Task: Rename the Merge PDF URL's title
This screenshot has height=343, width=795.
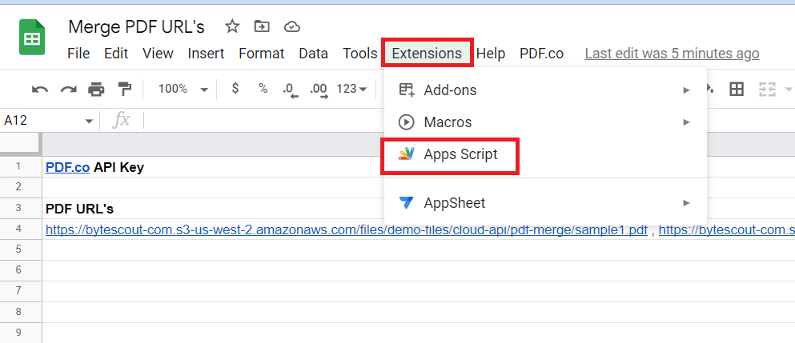Action: pos(136,26)
